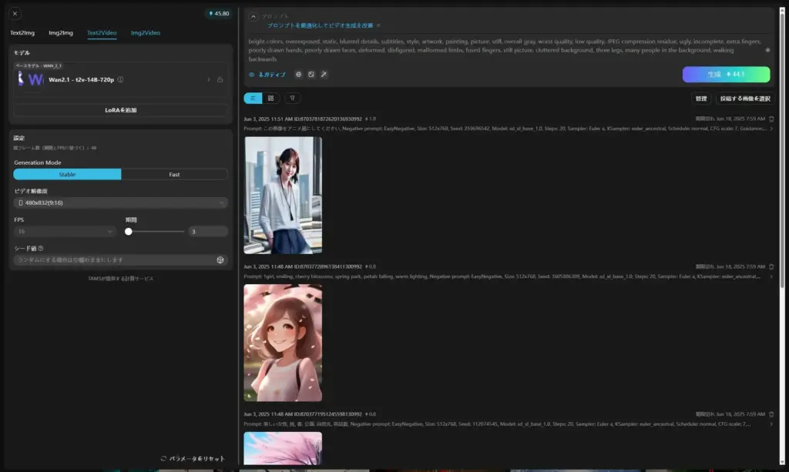Click the negative prompt text area

point(505,50)
